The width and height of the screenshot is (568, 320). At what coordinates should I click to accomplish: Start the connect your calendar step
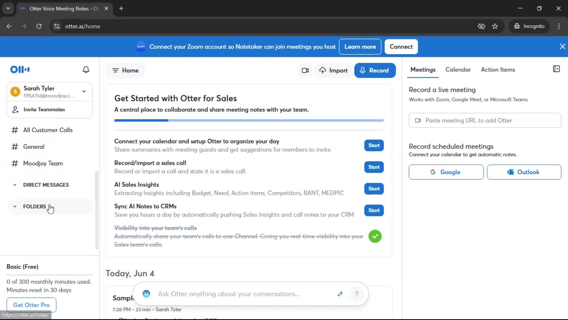click(374, 145)
